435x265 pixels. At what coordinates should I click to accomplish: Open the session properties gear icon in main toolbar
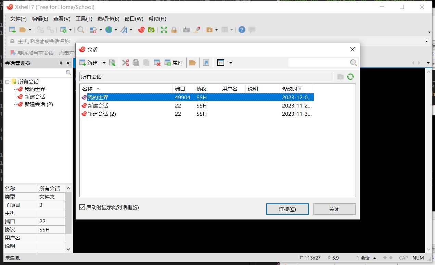pyautogui.click(x=63, y=30)
